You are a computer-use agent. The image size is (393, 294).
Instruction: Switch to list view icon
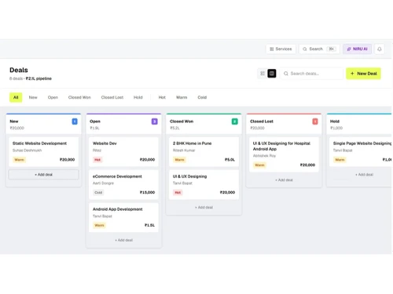263,74
